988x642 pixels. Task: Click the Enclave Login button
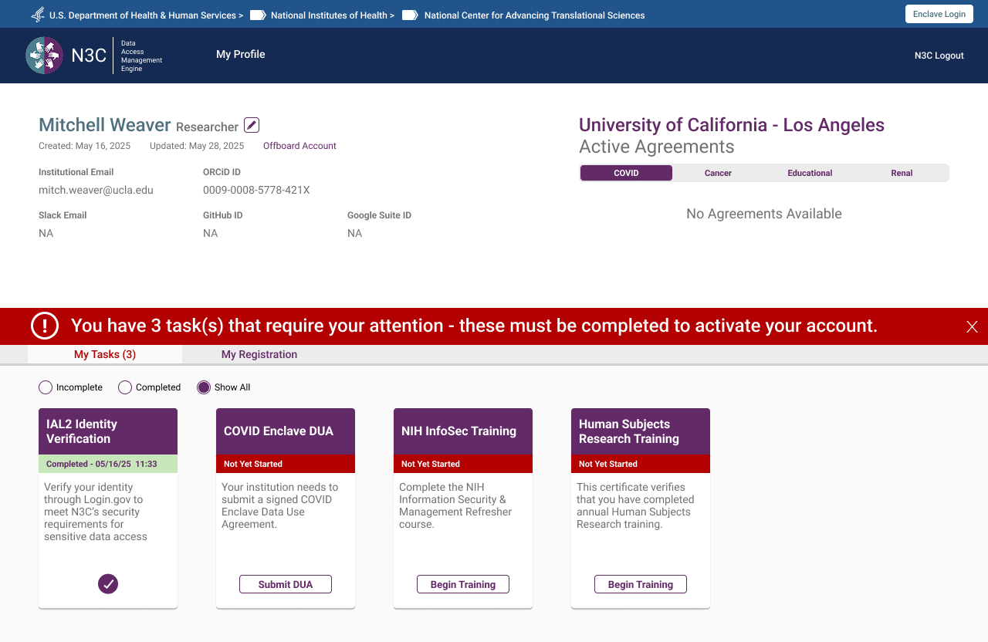(939, 14)
